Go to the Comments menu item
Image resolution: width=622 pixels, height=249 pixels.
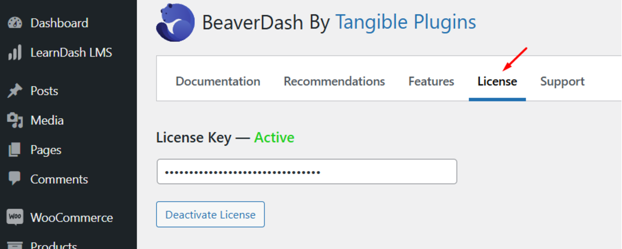[x=59, y=179]
